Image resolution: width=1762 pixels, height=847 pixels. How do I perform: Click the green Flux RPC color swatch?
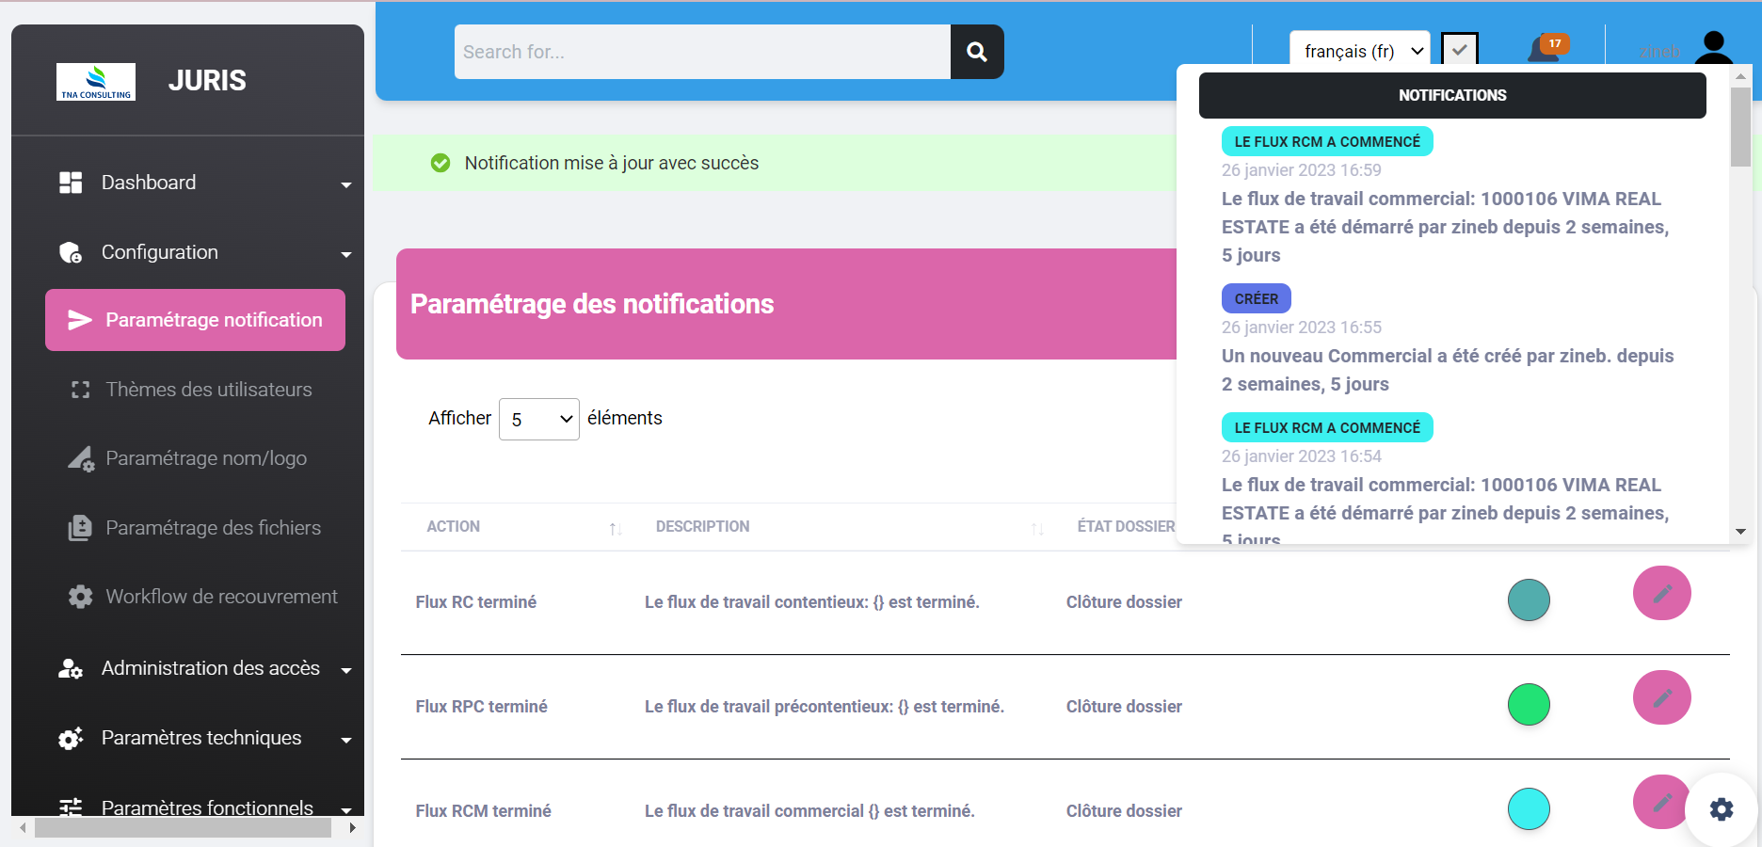click(1529, 705)
